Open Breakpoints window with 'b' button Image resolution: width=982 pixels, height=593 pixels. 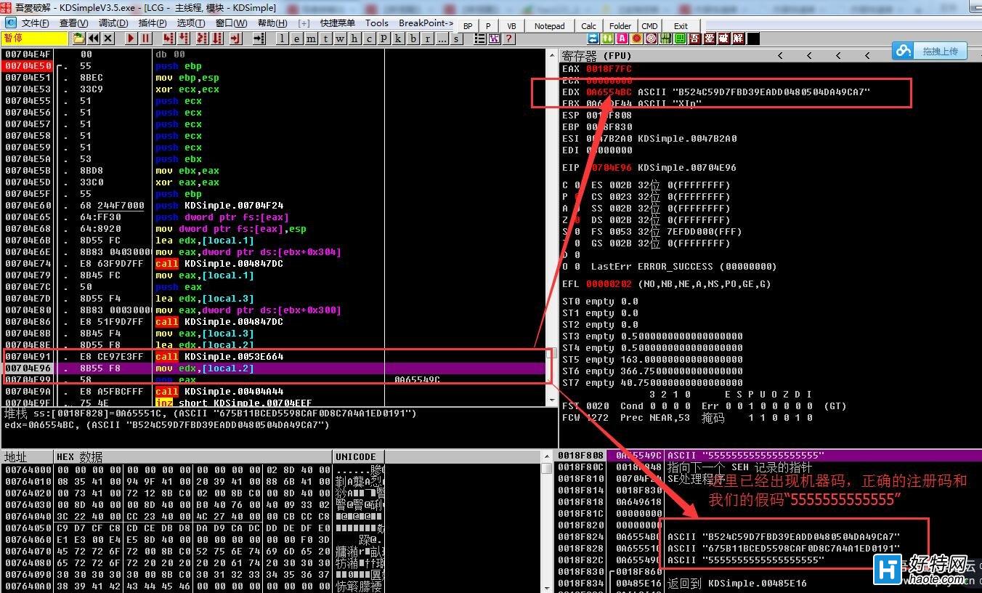pyautogui.click(x=413, y=39)
